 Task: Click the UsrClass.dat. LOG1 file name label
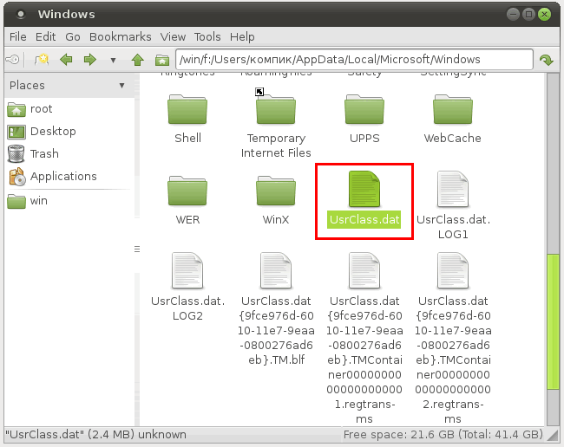tap(453, 227)
